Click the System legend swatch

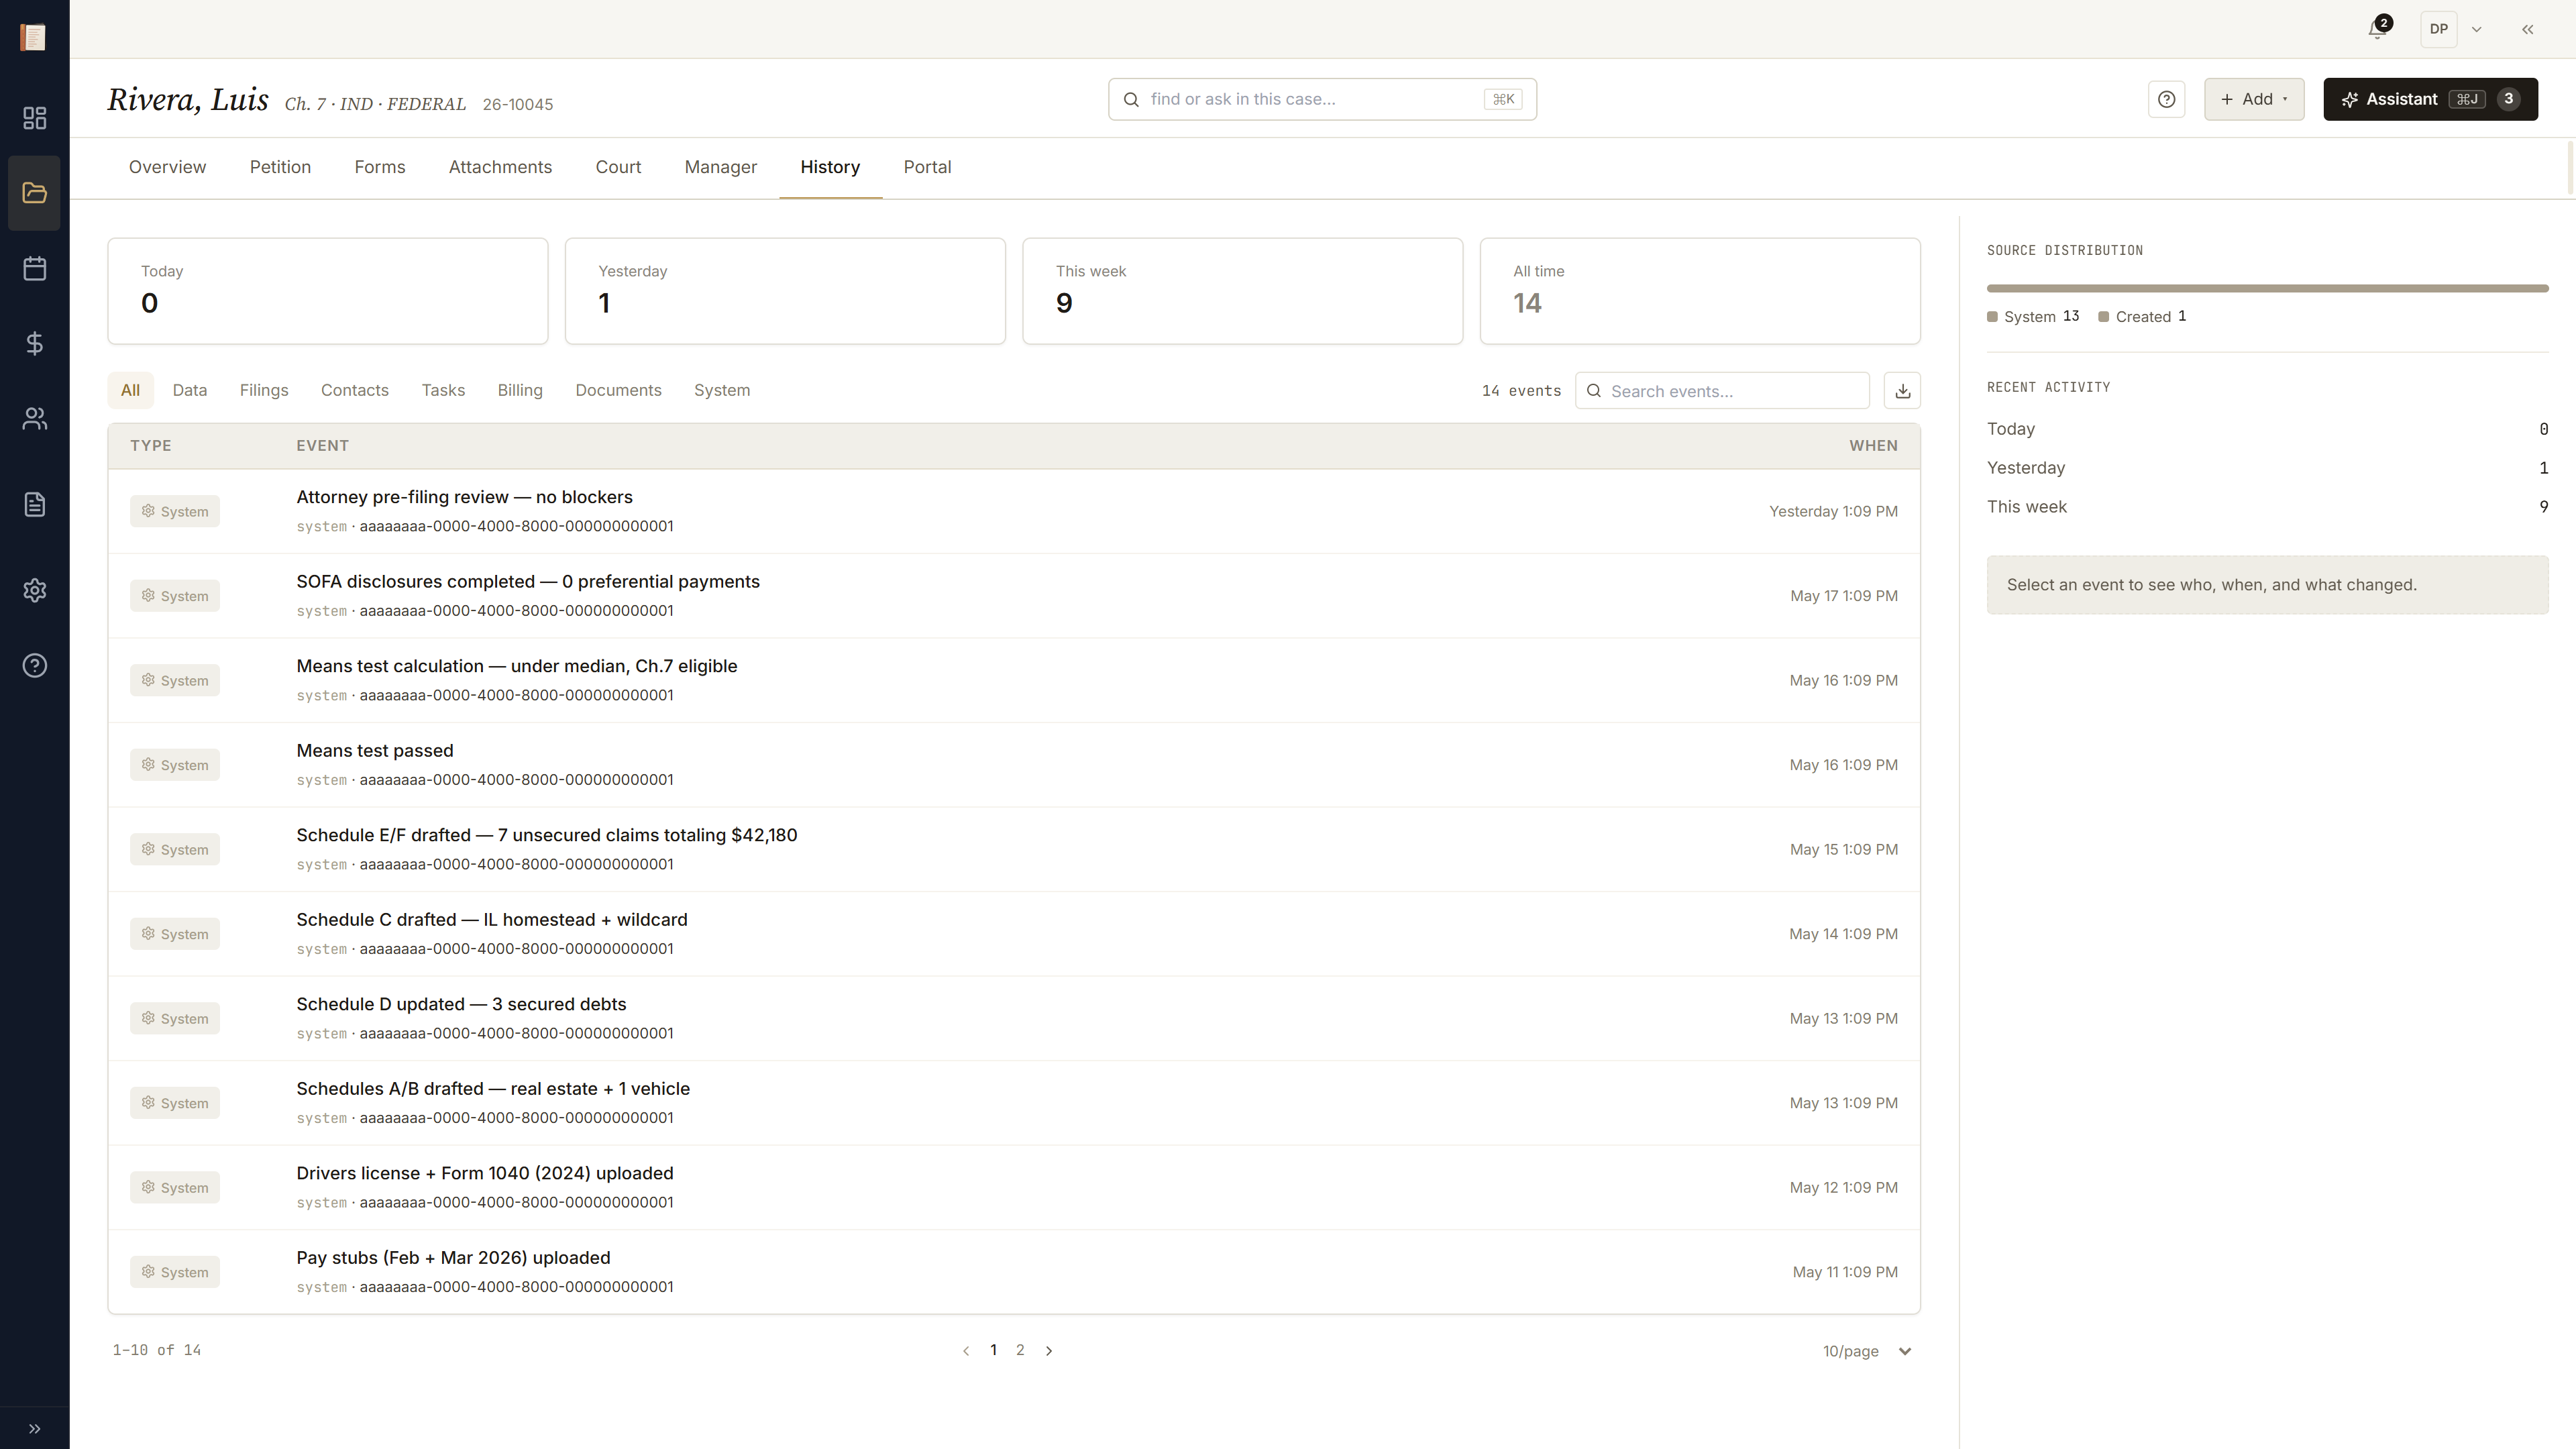1992,317
